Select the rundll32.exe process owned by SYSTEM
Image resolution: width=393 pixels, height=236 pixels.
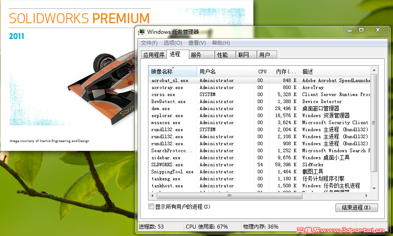[x=260, y=129]
